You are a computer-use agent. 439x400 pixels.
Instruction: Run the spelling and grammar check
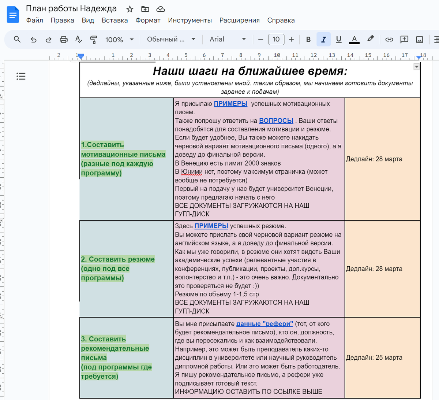(x=78, y=39)
